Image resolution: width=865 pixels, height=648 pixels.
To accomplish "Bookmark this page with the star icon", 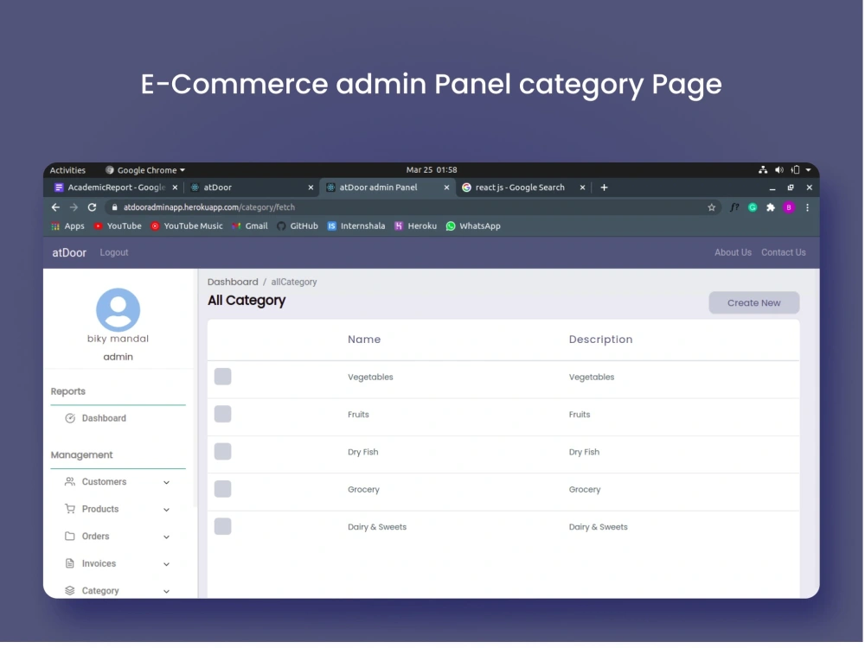I will tap(712, 207).
